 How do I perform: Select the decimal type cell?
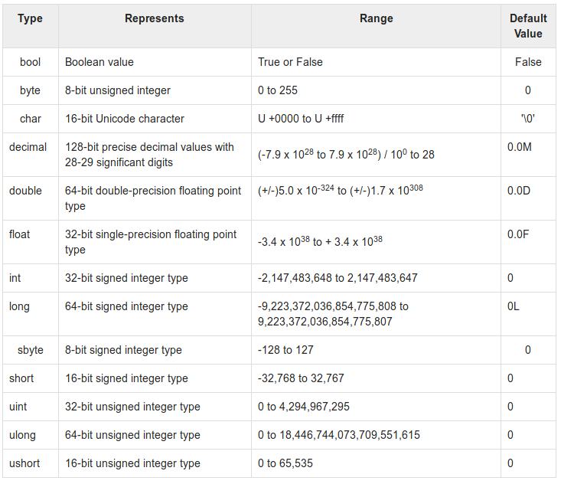click(28, 147)
